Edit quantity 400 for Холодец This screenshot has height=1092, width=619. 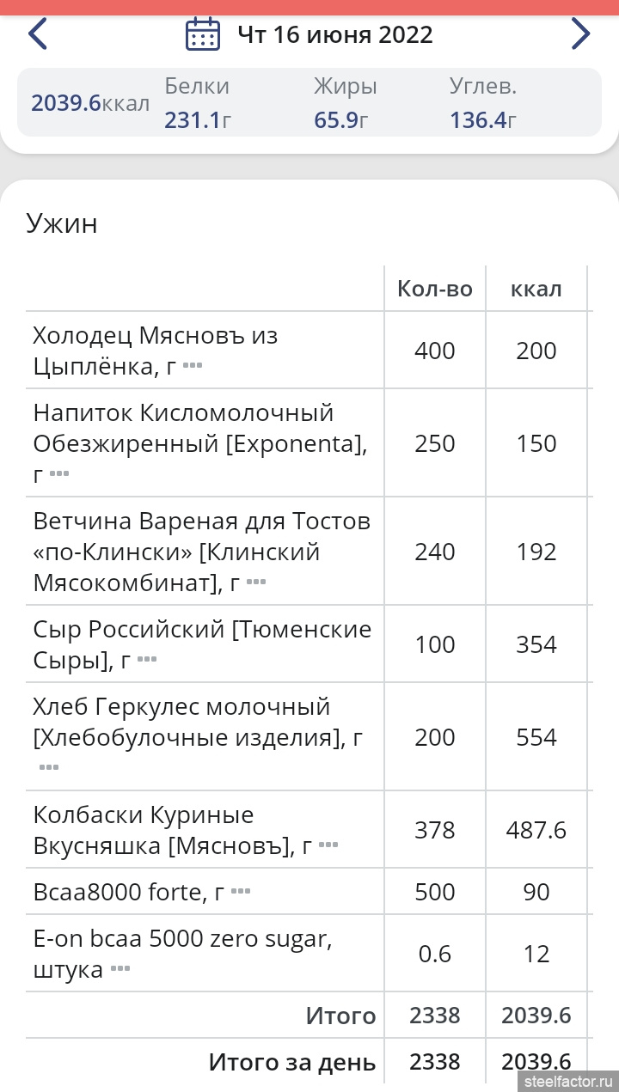tap(435, 351)
